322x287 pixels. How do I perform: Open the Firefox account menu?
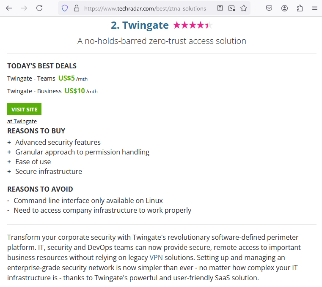(284, 8)
